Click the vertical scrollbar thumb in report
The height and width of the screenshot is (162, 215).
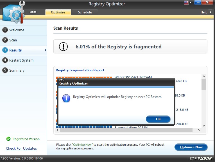[x=204, y=84]
